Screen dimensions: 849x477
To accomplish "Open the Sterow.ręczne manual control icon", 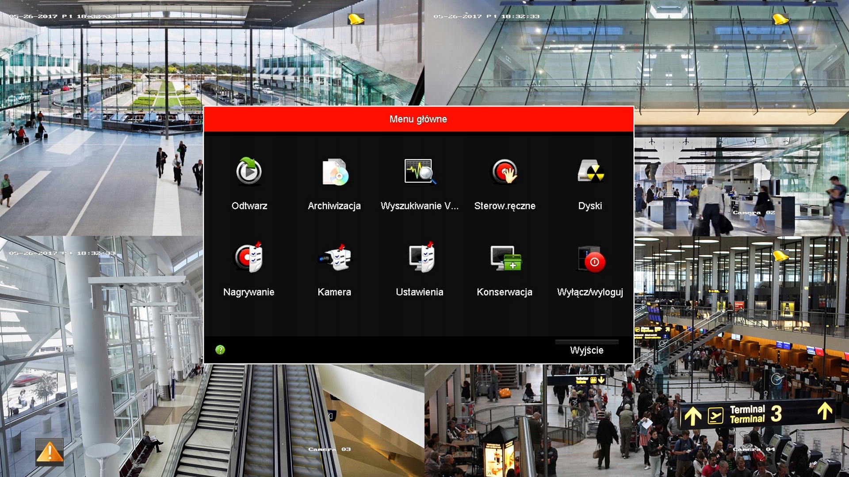I will pyautogui.click(x=505, y=172).
